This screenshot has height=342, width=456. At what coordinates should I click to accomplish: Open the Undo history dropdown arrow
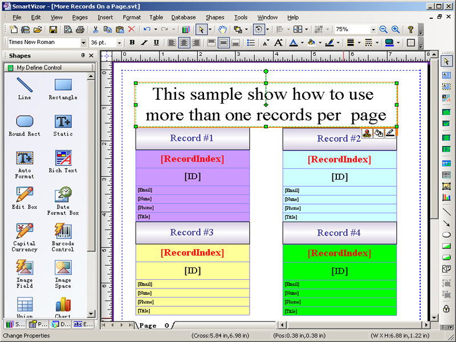(x=156, y=30)
